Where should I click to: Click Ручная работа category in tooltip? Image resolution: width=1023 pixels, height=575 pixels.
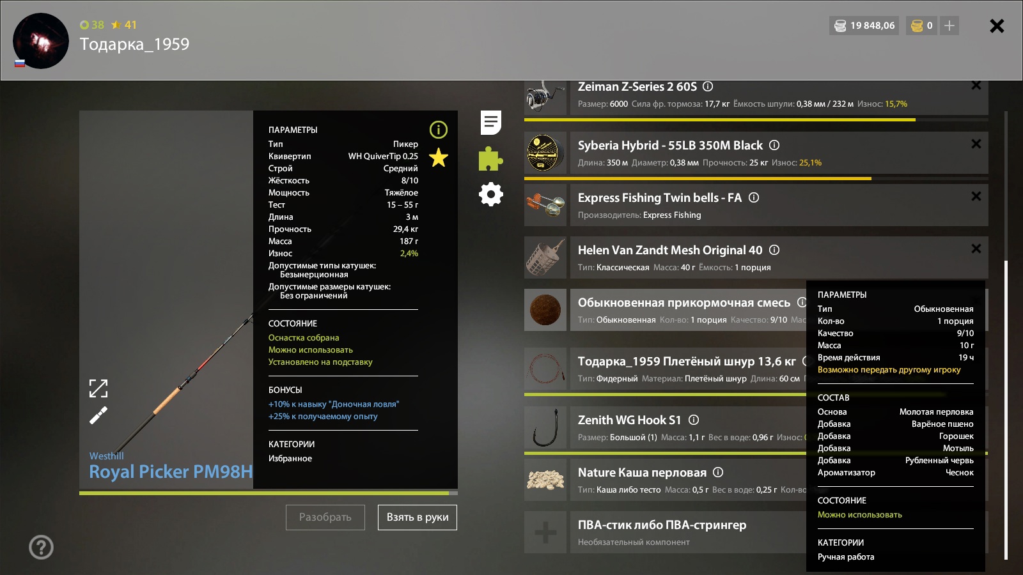(x=846, y=556)
